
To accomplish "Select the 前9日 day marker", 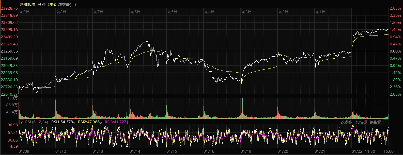I will tap(24, 12).
